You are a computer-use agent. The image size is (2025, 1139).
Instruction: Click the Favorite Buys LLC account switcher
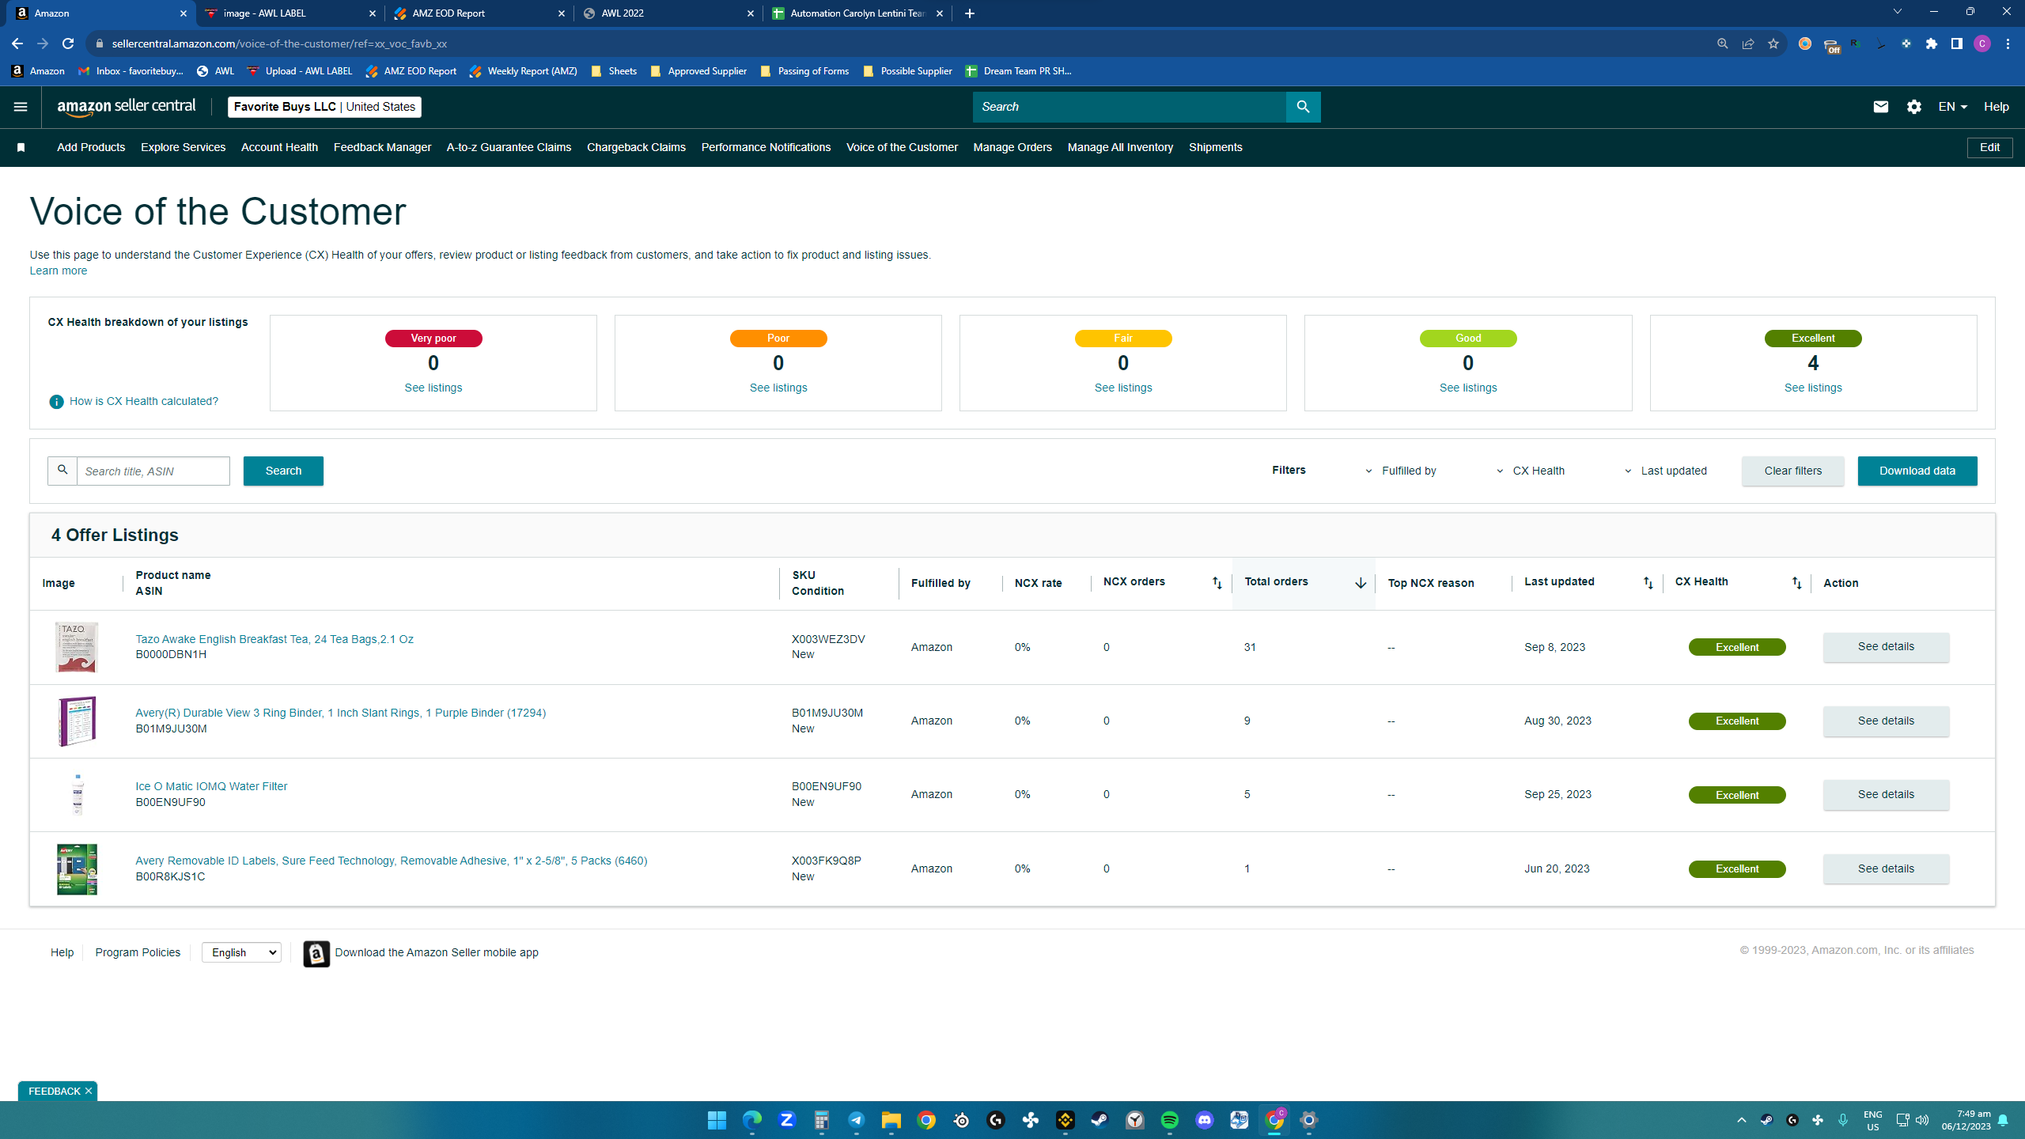pos(324,107)
